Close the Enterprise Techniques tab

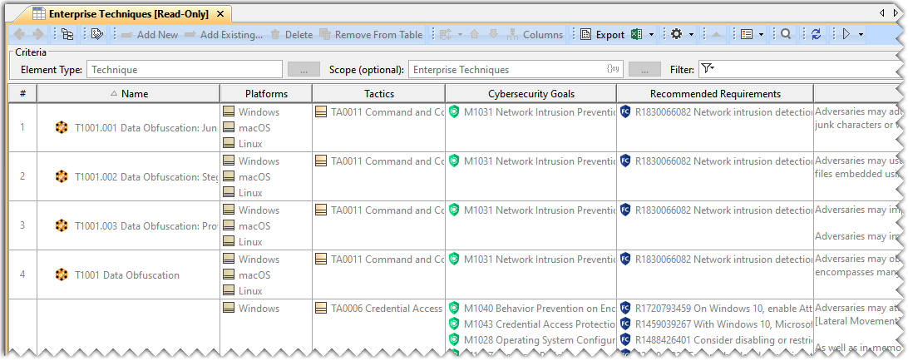pyautogui.click(x=220, y=14)
